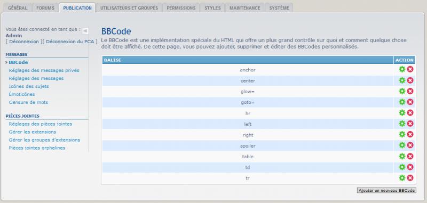The height and width of the screenshot is (203, 427).
Task: Remove the spoiler BBCode
Action: (410, 145)
